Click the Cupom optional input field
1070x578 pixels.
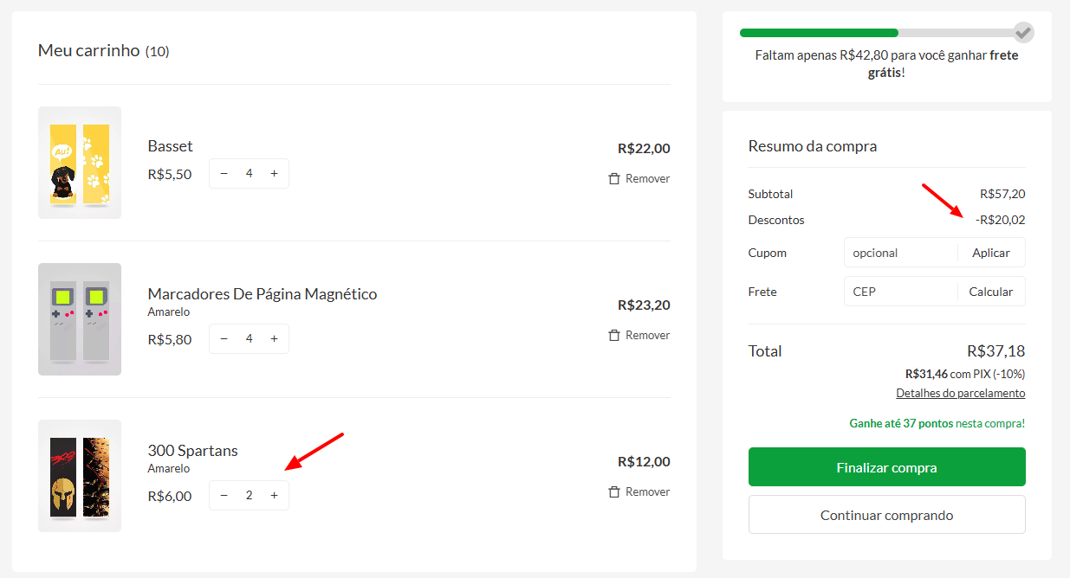pos(901,253)
